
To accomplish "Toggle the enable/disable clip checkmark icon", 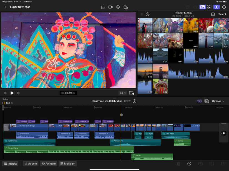I will click(189, 164).
